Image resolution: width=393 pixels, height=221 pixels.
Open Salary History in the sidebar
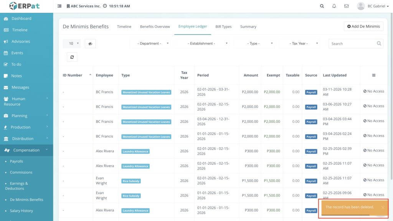21,211
